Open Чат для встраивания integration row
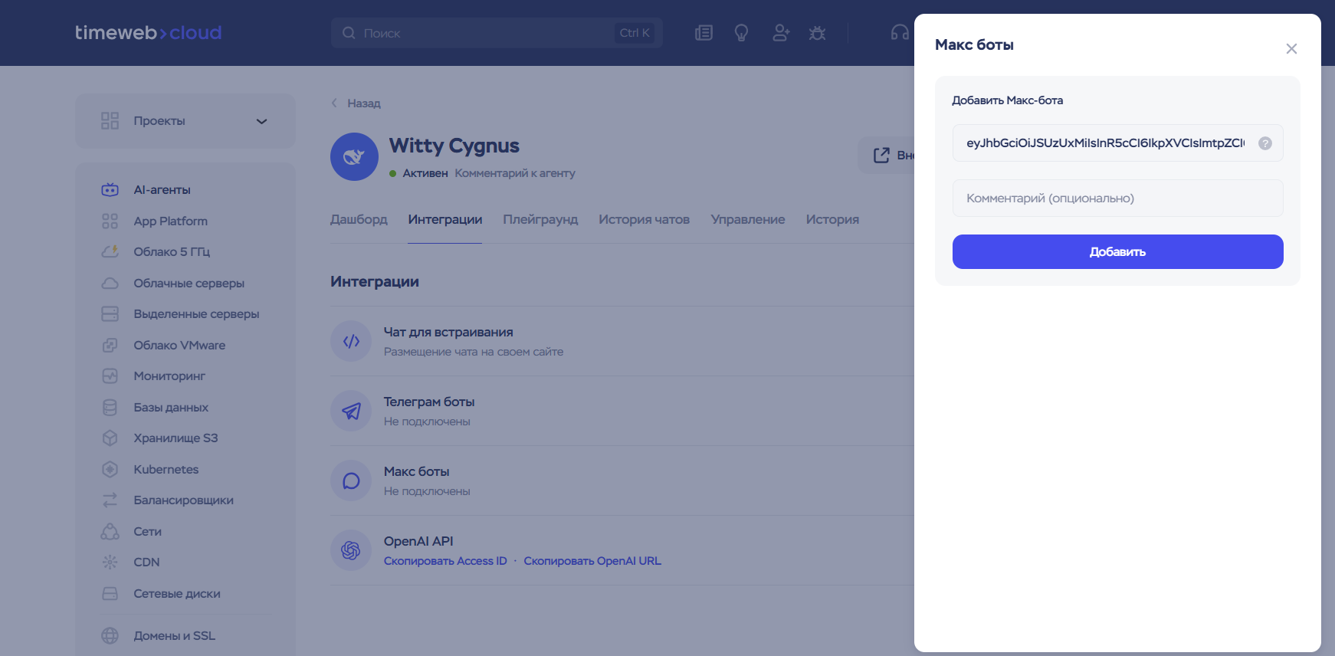The height and width of the screenshot is (656, 1335). click(x=622, y=341)
